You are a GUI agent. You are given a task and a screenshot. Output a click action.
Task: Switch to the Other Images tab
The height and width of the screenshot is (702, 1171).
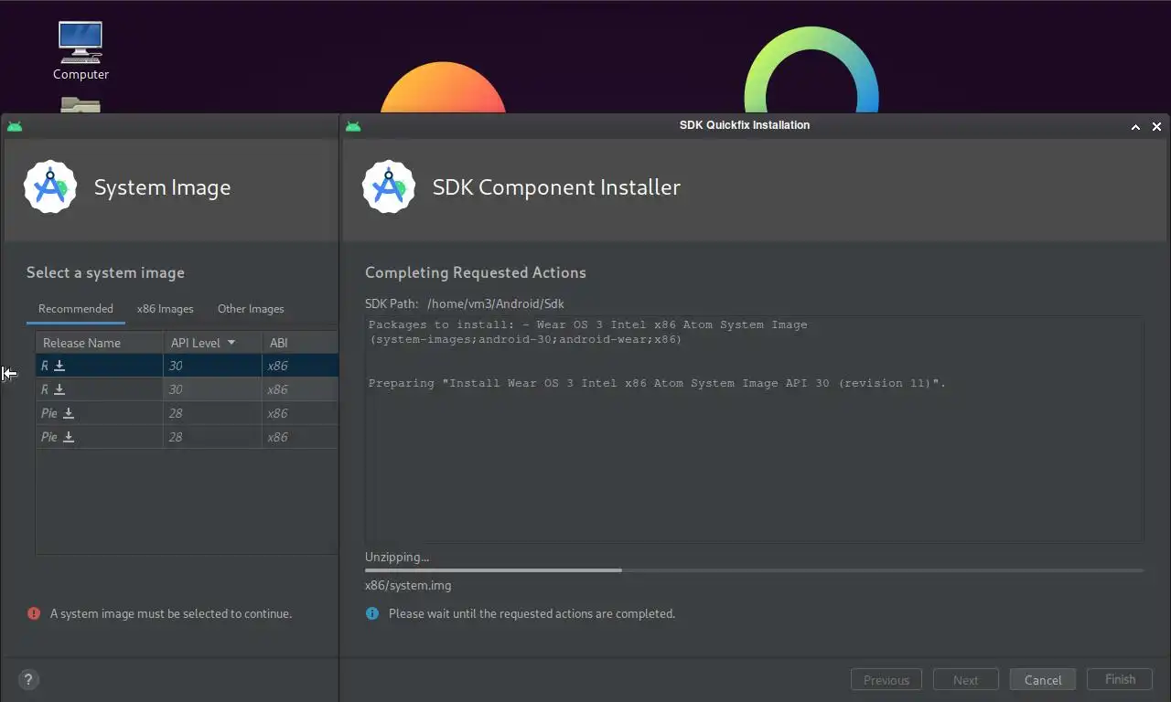[x=251, y=309]
